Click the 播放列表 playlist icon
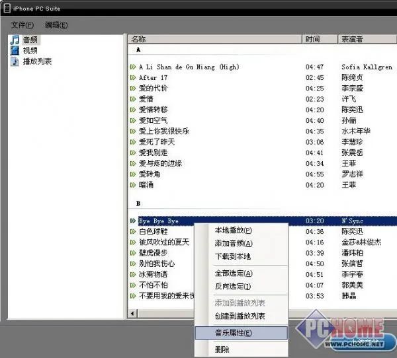 coord(15,61)
